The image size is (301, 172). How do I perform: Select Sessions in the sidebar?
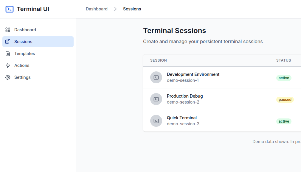coord(38,42)
